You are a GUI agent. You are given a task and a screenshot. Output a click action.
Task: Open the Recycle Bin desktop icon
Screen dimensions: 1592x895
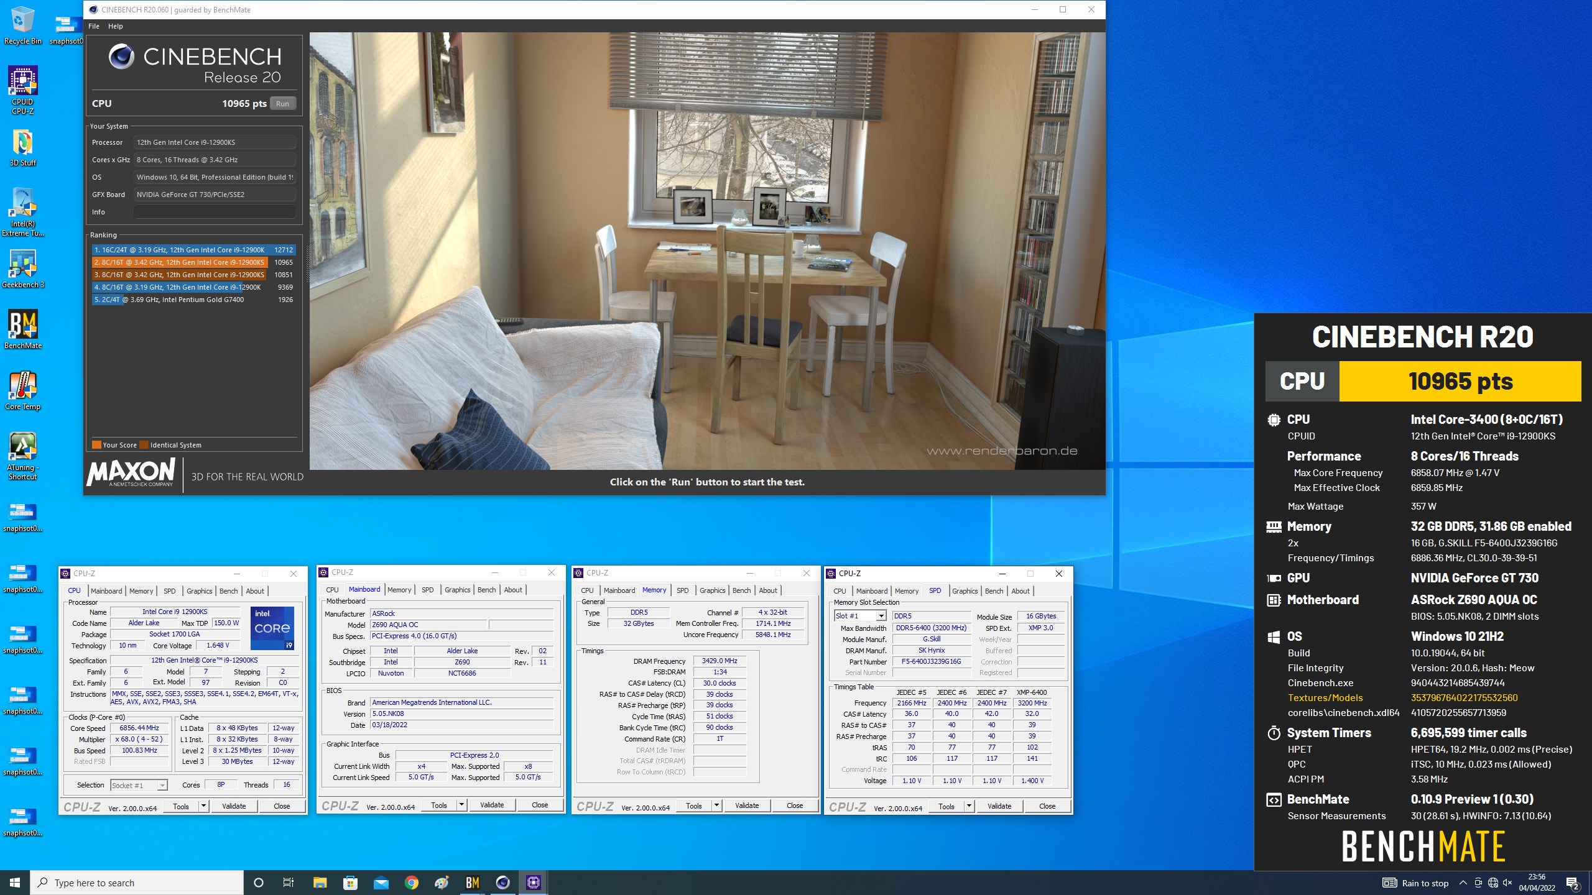click(x=22, y=26)
